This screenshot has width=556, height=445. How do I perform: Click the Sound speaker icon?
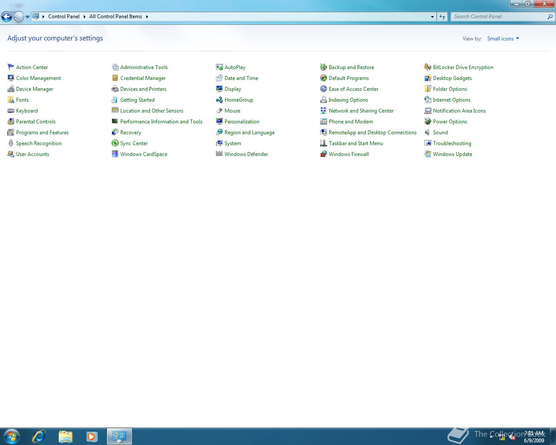[428, 132]
